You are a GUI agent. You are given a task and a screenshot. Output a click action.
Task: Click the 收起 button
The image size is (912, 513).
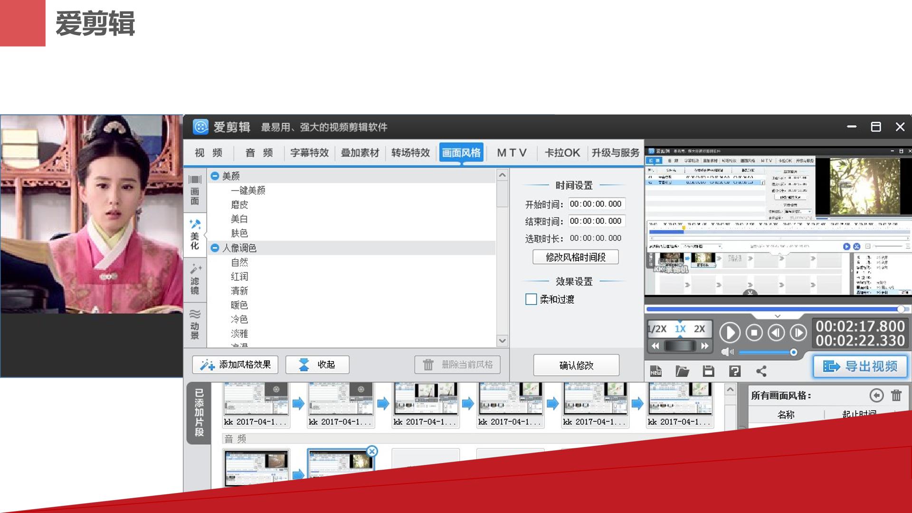pyautogui.click(x=317, y=365)
